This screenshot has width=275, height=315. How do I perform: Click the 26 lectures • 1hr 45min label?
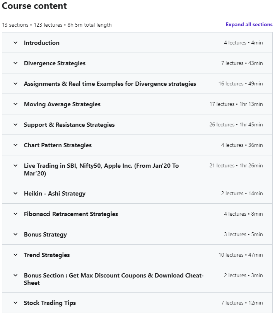pos(236,124)
